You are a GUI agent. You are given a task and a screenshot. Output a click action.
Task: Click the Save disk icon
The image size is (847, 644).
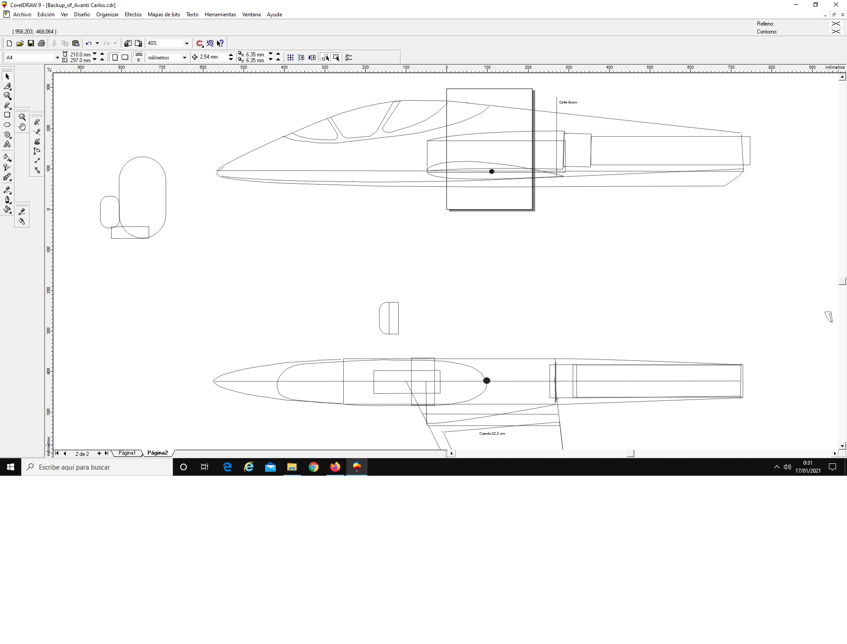[31, 43]
